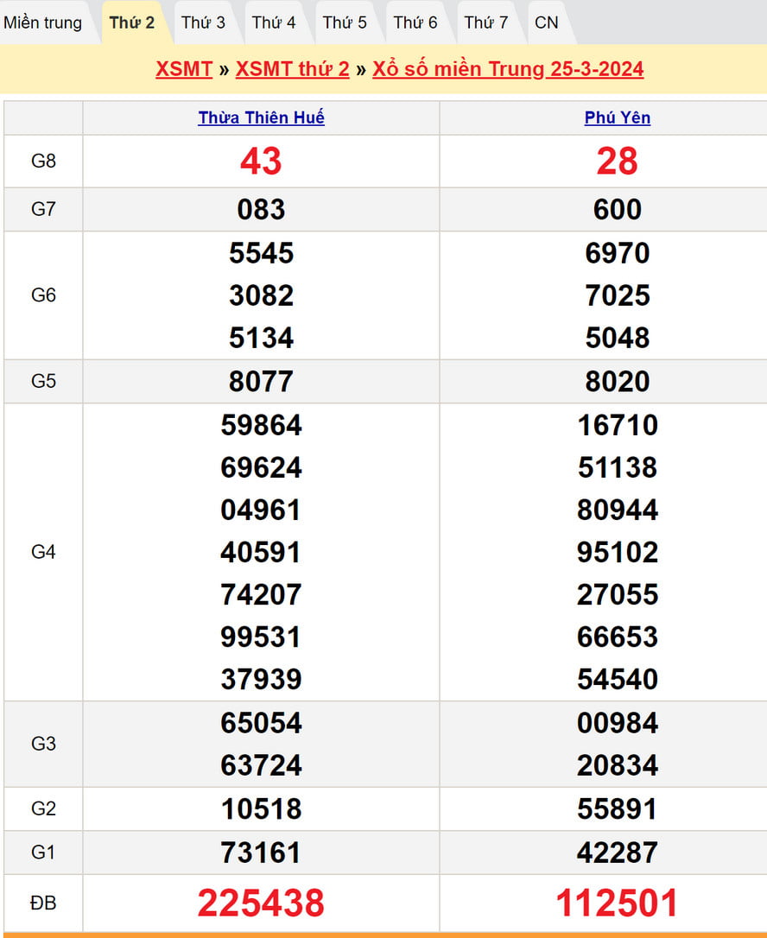Screen dimensions: 767x938
Task: Select the Phú Yên special prize 112501
Action: (x=617, y=903)
